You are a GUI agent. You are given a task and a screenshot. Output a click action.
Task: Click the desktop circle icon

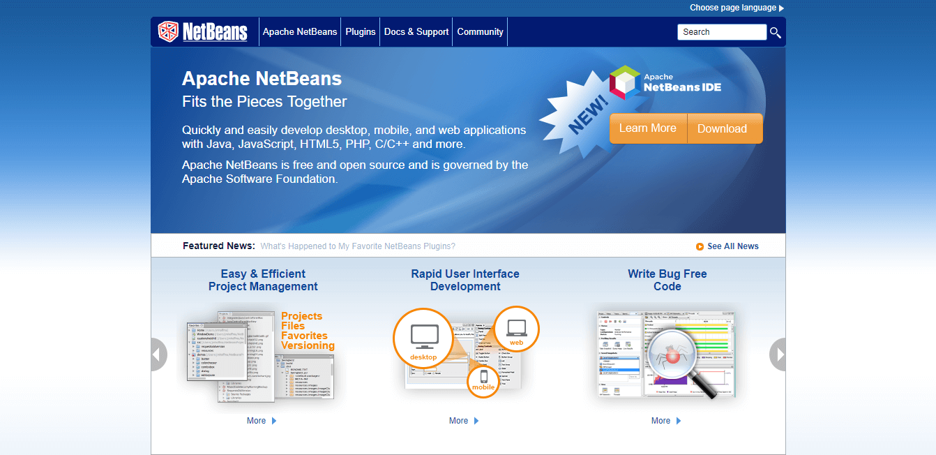pos(423,337)
